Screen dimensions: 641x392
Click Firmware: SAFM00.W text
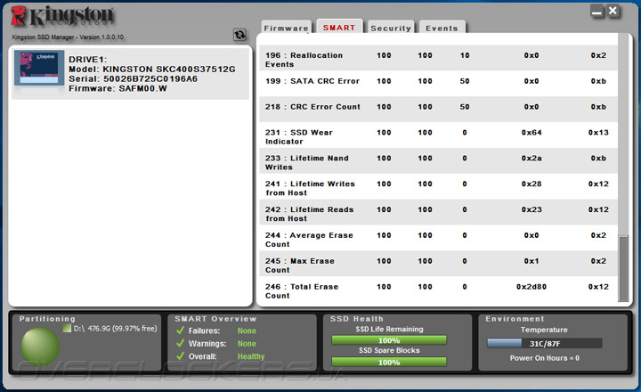118,88
